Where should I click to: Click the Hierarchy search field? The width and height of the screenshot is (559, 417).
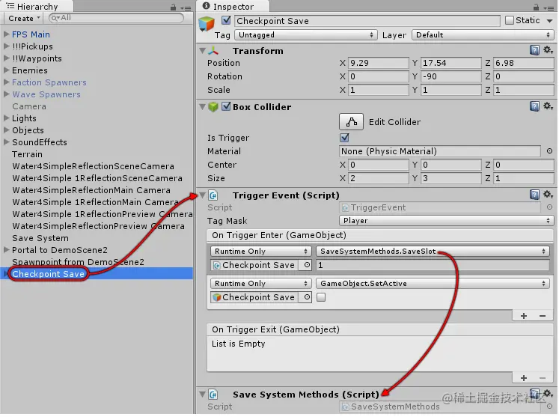(x=116, y=18)
